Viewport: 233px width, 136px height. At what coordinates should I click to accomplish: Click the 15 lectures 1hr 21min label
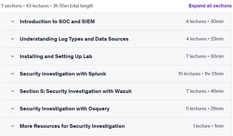coord(201,74)
